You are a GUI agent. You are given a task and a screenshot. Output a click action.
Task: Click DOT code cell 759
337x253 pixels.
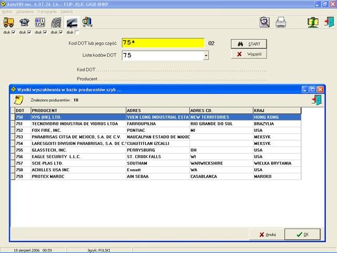tap(23, 177)
